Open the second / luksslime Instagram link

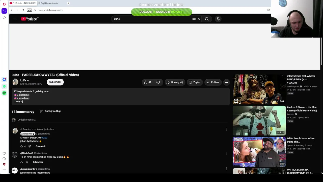21,98
